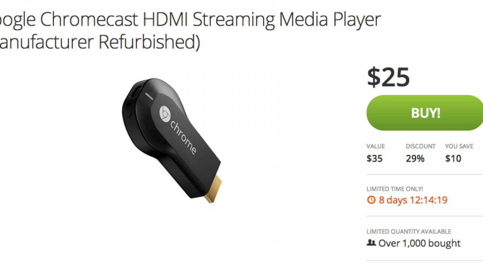Click the $25 deal price
Viewport: 483px width, 272px height.
point(388,77)
